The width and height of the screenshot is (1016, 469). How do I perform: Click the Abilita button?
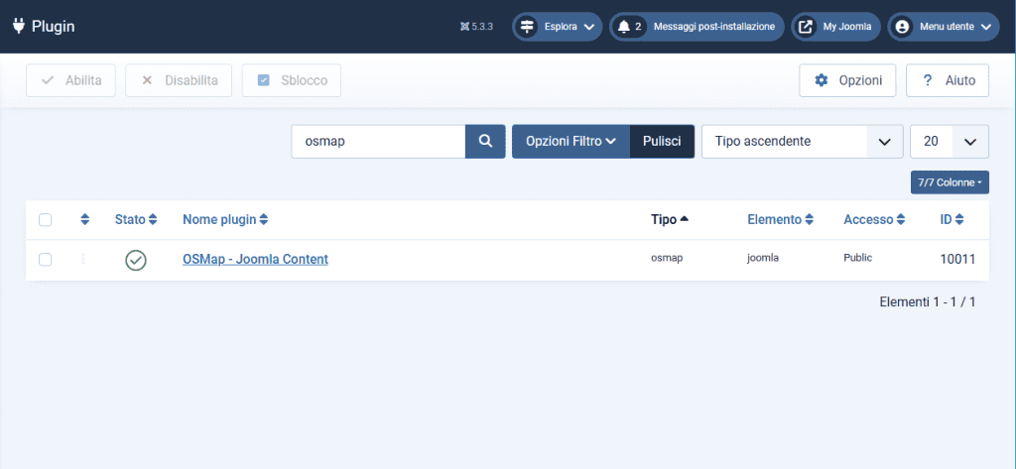click(70, 80)
